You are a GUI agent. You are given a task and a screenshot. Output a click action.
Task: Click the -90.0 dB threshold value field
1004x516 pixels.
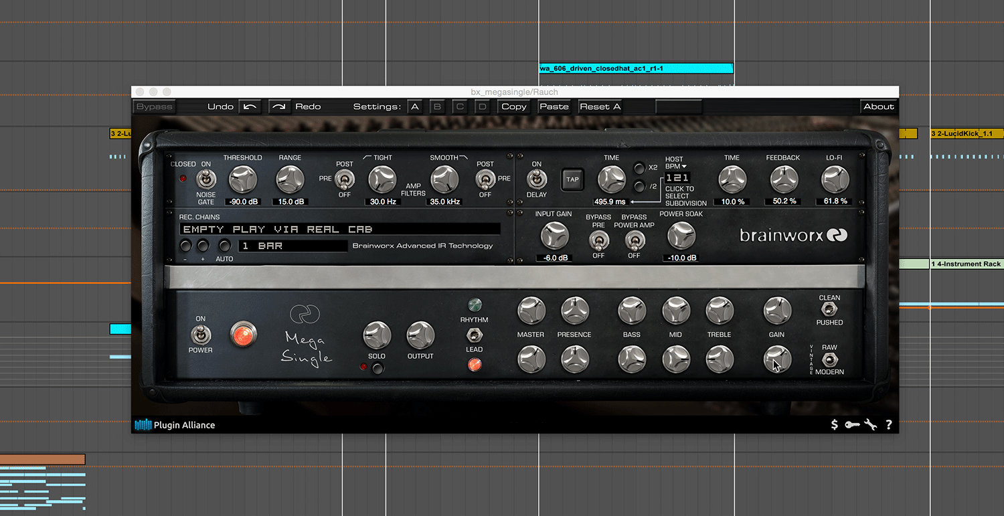coord(243,201)
